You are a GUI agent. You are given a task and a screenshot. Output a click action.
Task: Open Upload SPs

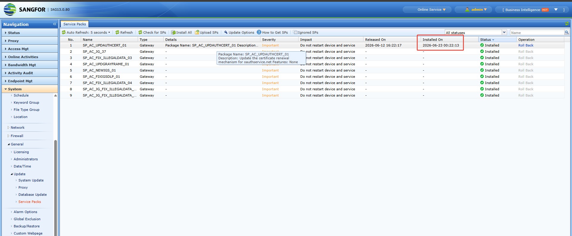pyautogui.click(x=206, y=32)
